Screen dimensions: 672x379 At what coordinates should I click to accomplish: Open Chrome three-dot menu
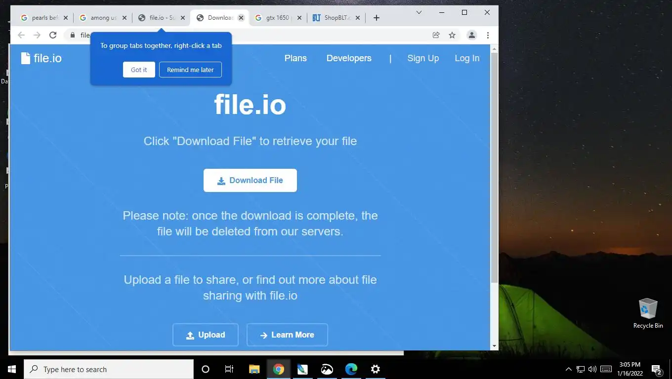coord(488,35)
